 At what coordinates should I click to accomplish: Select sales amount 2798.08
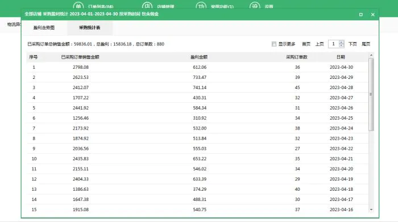pyautogui.click(x=81, y=67)
